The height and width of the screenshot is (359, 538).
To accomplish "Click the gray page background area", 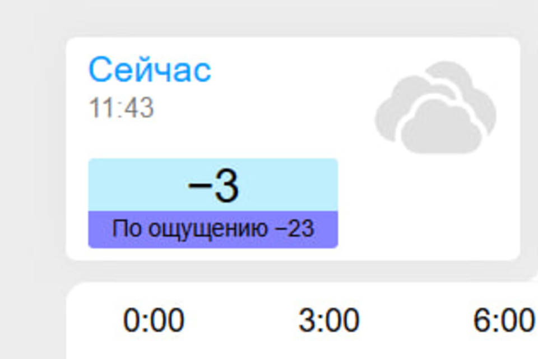I will 28,168.
